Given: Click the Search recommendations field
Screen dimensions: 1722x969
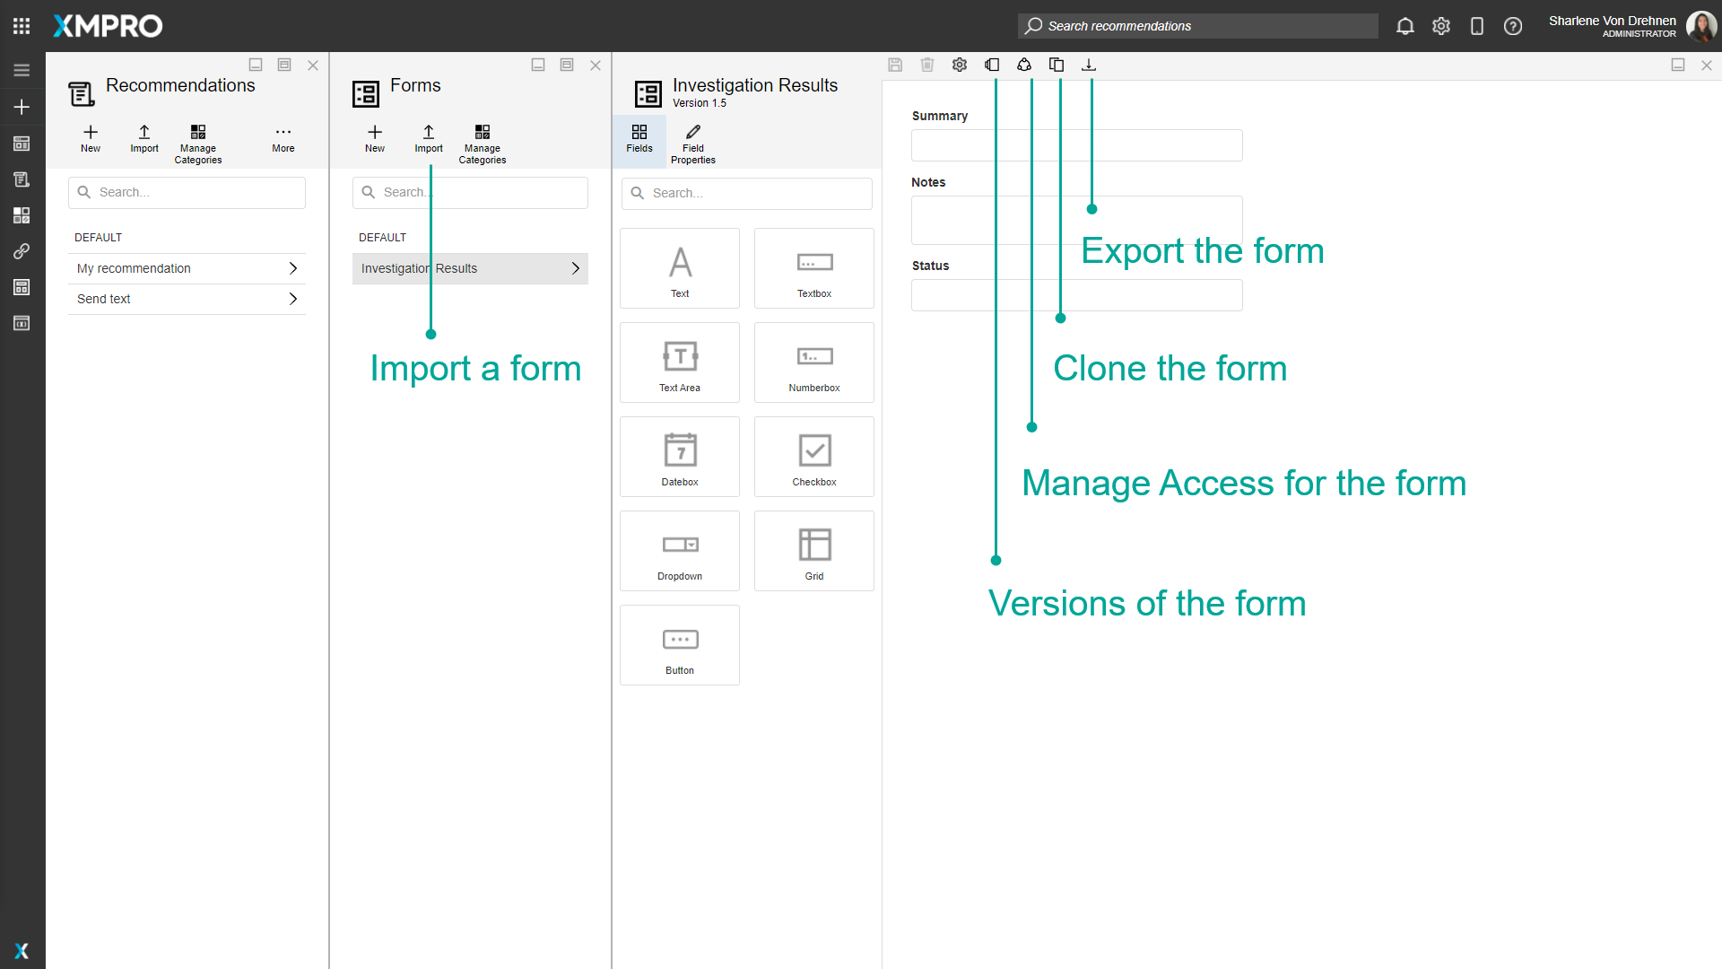Looking at the screenshot, I should click(x=1197, y=26).
